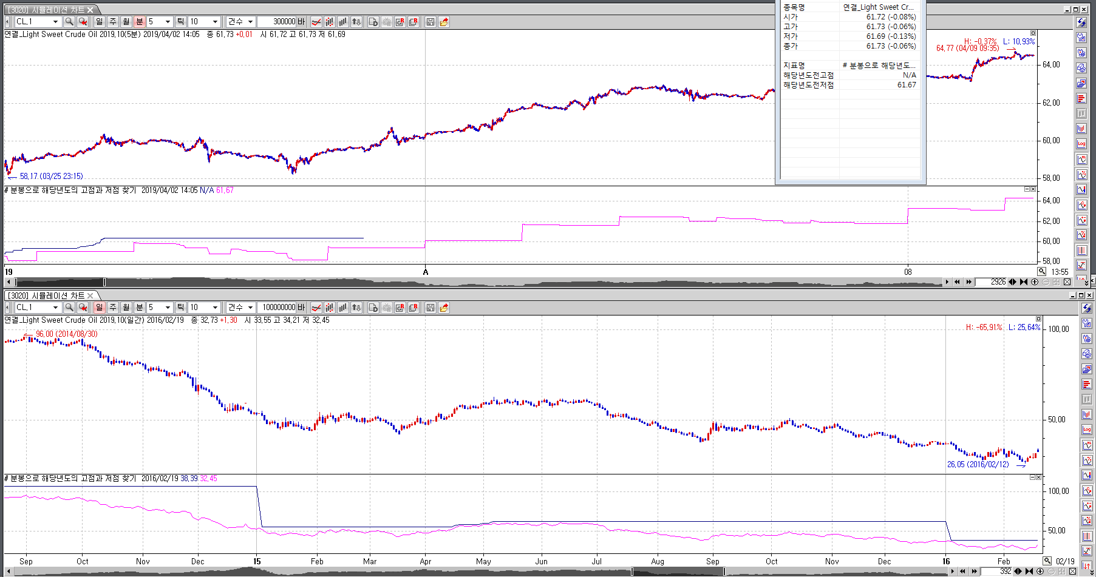Click the magnifier search icon in top toolbar
Image resolution: width=1096 pixels, height=577 pixels.
click(69, 22)
